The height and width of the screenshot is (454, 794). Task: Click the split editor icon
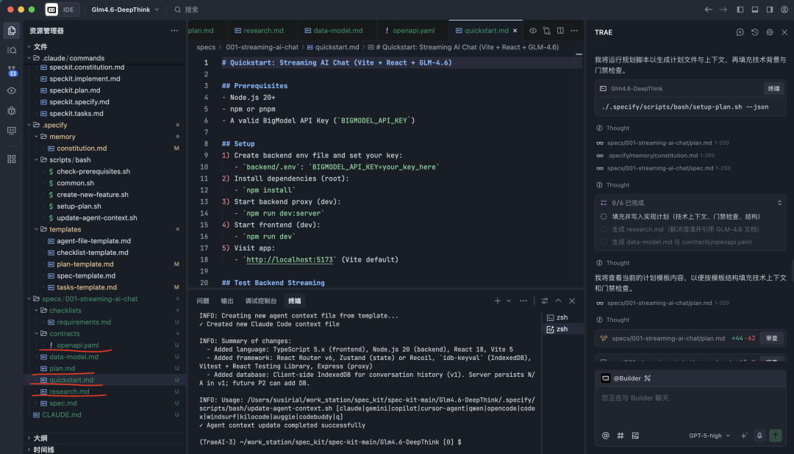coord(560,31)
